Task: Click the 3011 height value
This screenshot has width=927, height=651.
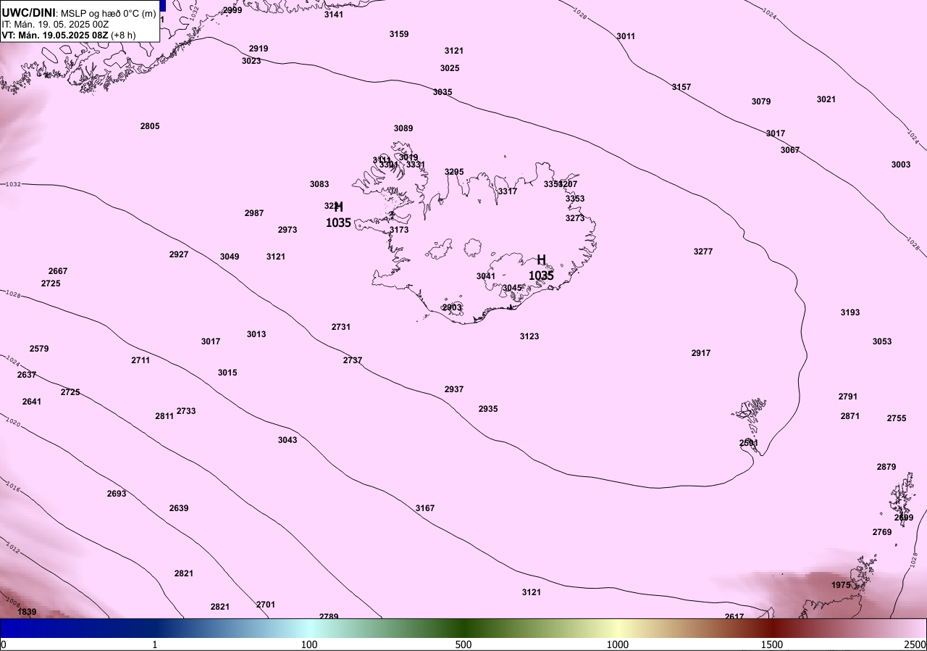Action: (x=626, y=36)
